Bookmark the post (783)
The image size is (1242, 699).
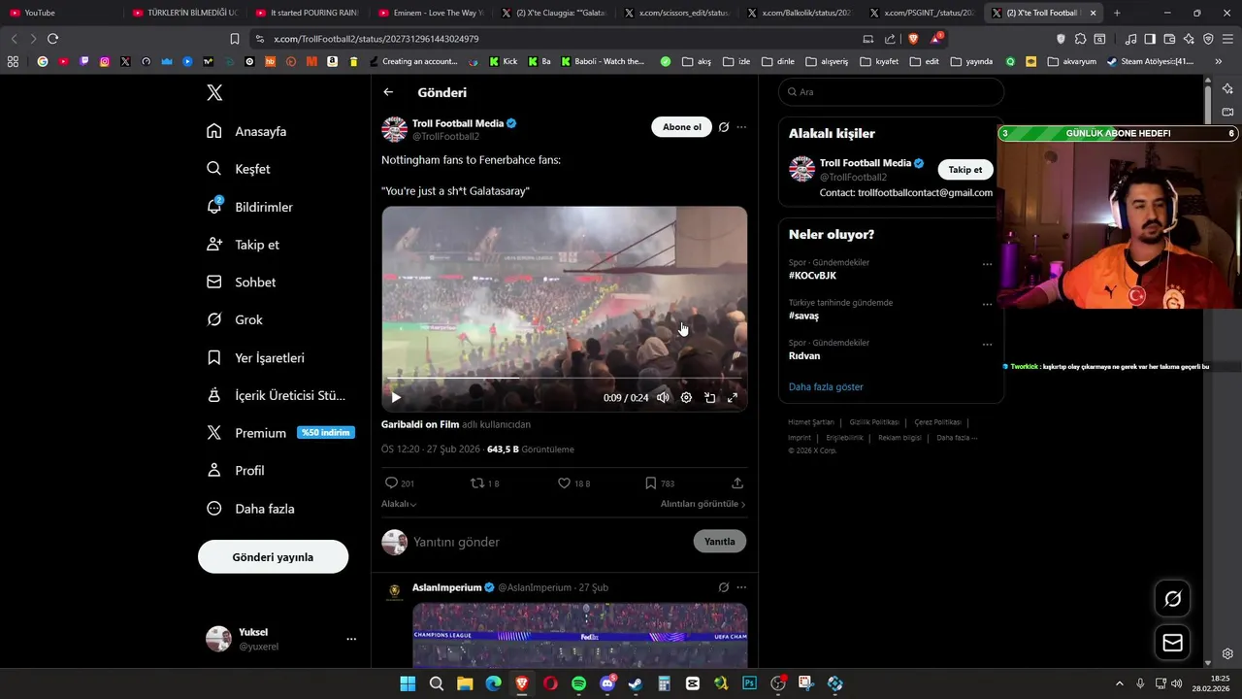coord(660,483)
